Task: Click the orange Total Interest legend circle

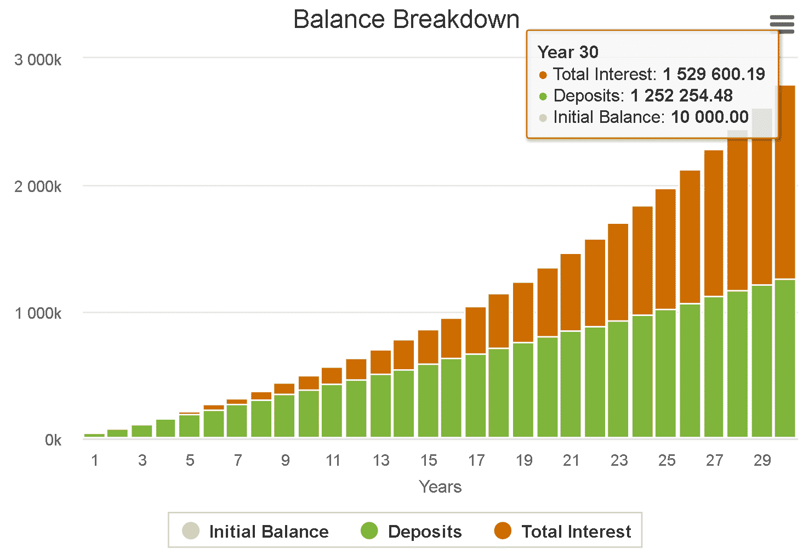Action: pos(503,531)
